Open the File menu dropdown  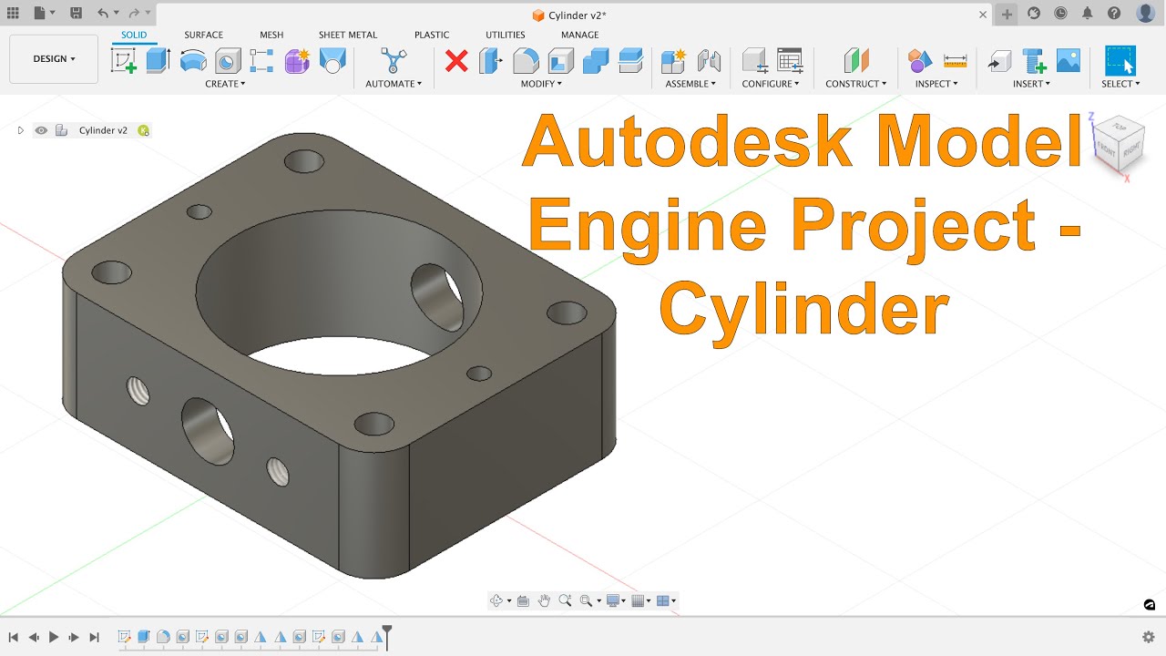click(45, 14)
